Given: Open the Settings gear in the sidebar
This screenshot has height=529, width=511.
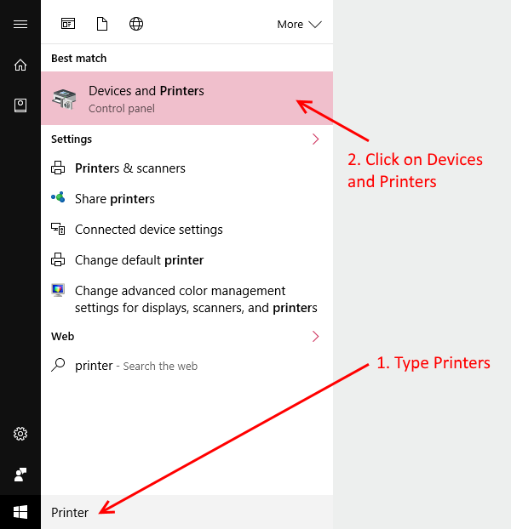Looking at the screenshot, I should pyautogui.click(x=20, y=434).
